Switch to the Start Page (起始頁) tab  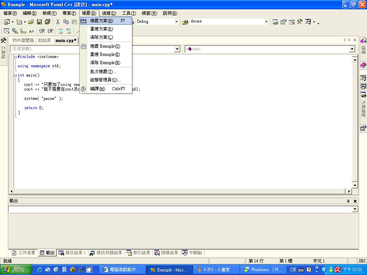[x=44, y=40]
